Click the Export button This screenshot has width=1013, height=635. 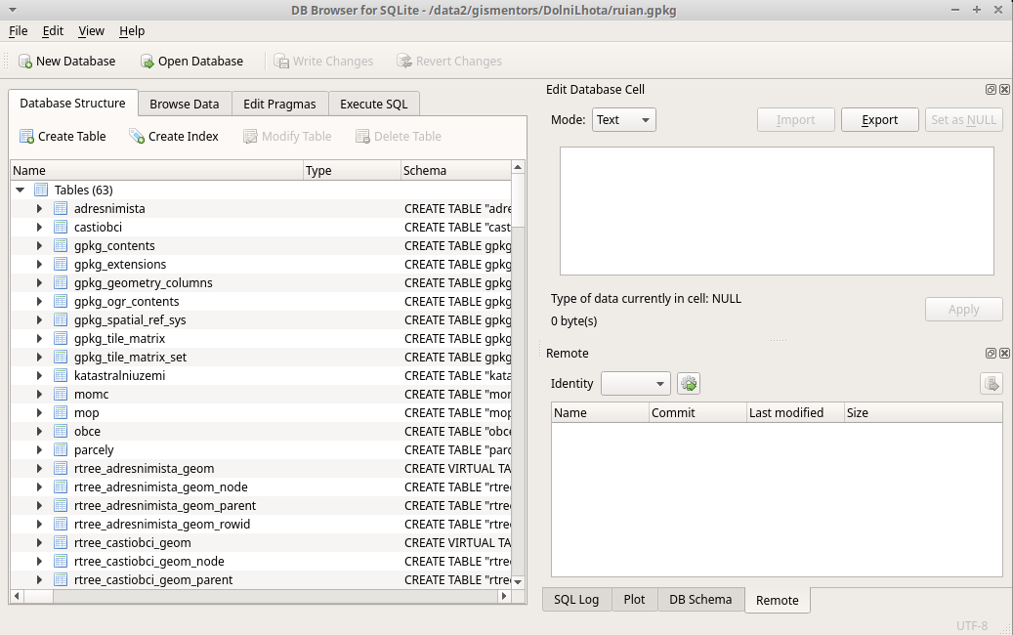pos(880,120)
